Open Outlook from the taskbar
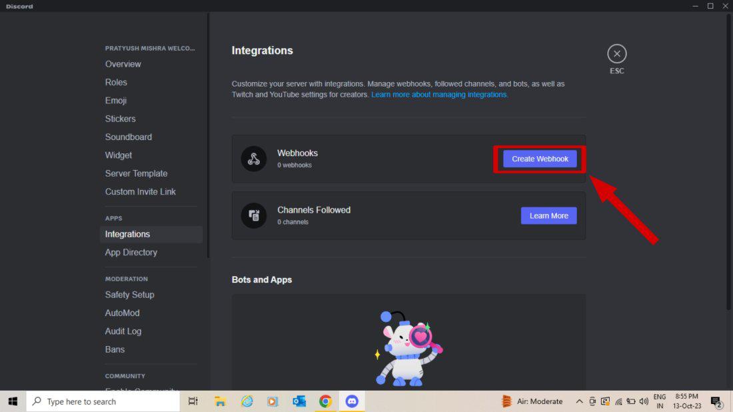The height and width of the screenshot is (412, 733). [x=299, y=401]
